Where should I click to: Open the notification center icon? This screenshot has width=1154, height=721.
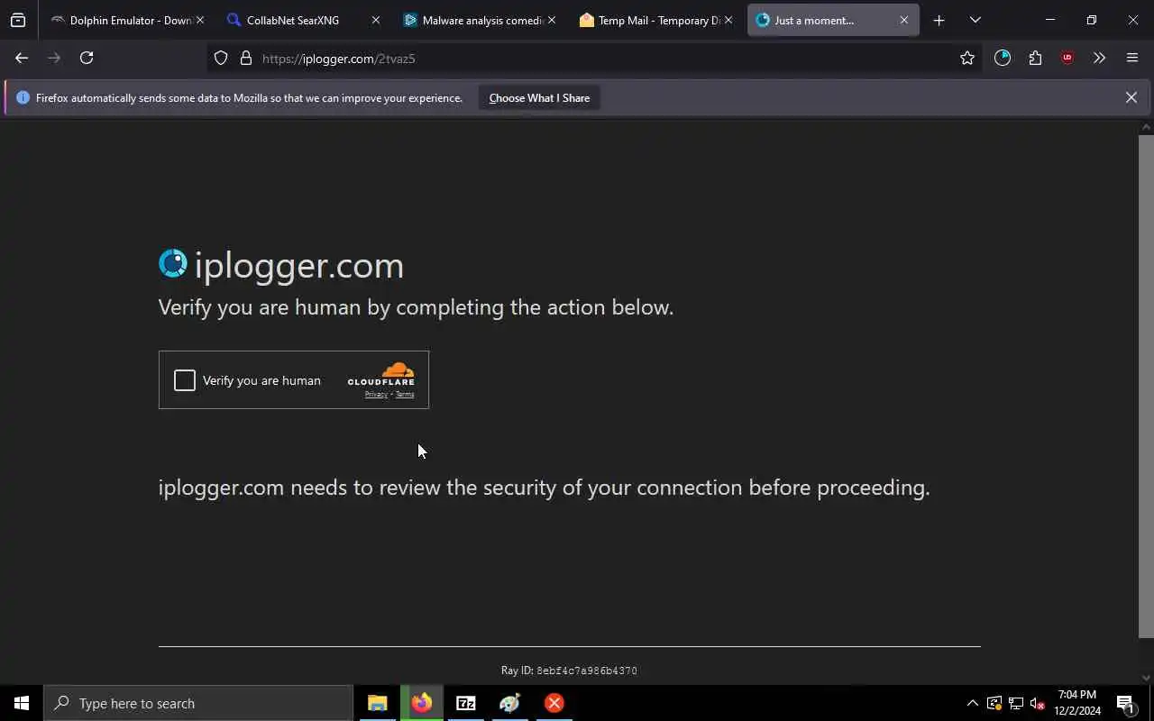pyautogui.click(x=1125, y=703)
